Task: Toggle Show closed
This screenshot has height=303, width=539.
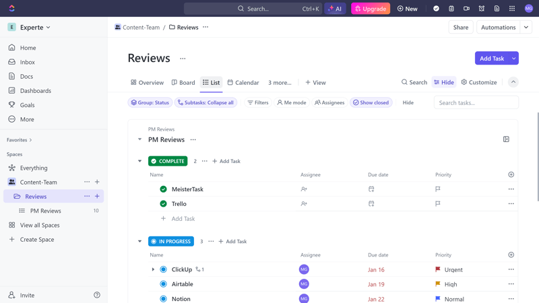Action: pos(371,102)
